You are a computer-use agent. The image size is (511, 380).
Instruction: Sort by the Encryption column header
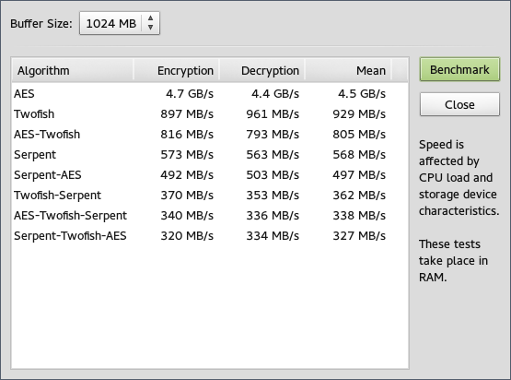(177, 70)
